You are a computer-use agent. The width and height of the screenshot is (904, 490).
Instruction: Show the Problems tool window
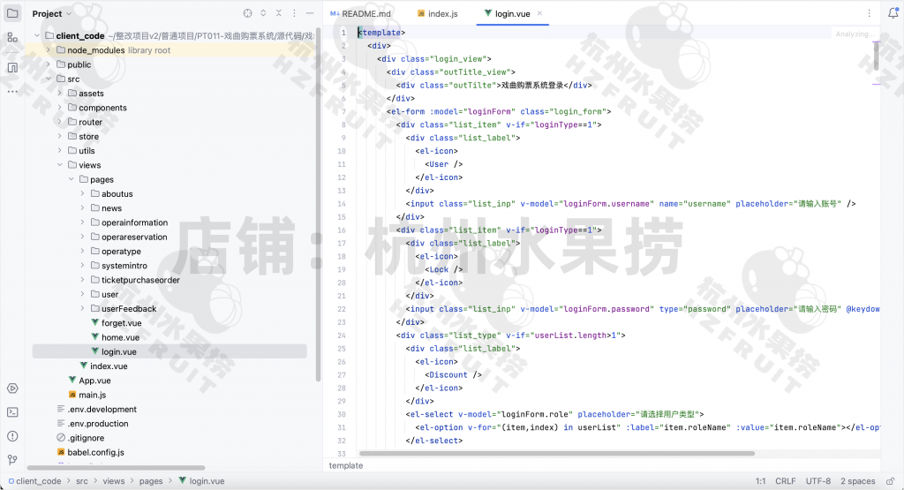click(x=12, y=435)
